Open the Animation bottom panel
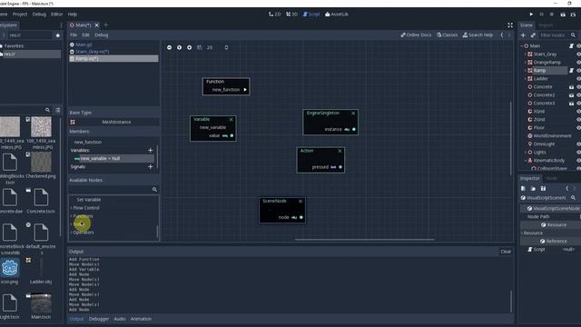 [x=142, y=319]
